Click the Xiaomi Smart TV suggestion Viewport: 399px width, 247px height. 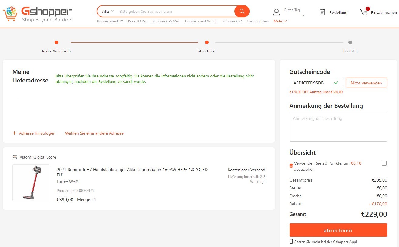110,21
